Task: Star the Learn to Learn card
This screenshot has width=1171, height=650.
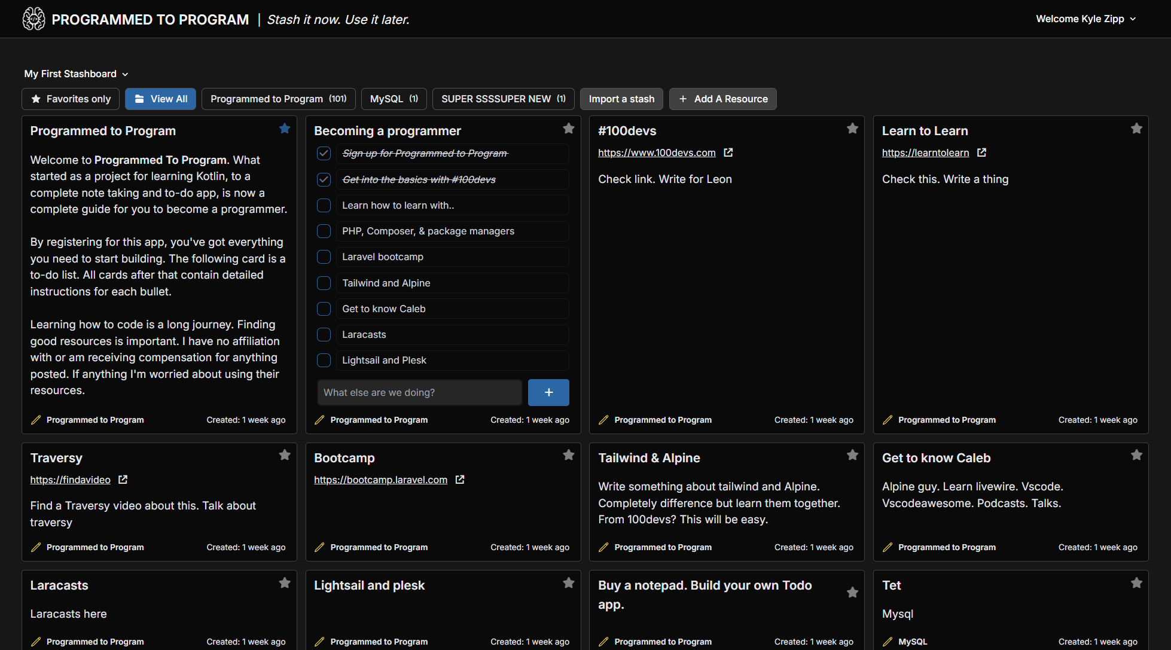Action: [x=1137, y=129]
